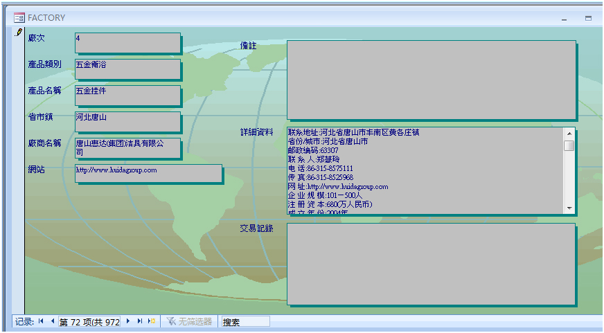Restore the FACTORY form window

(x=588, y=18)
